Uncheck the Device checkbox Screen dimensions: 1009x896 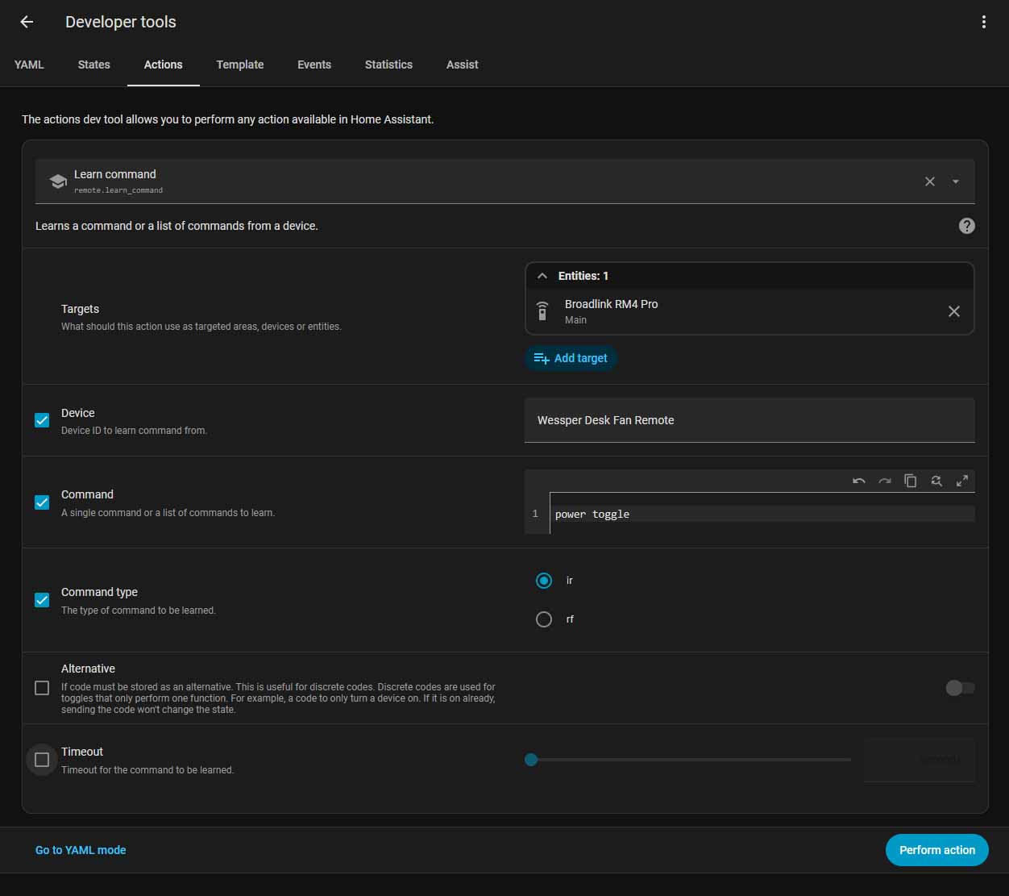tap(42, 420)
